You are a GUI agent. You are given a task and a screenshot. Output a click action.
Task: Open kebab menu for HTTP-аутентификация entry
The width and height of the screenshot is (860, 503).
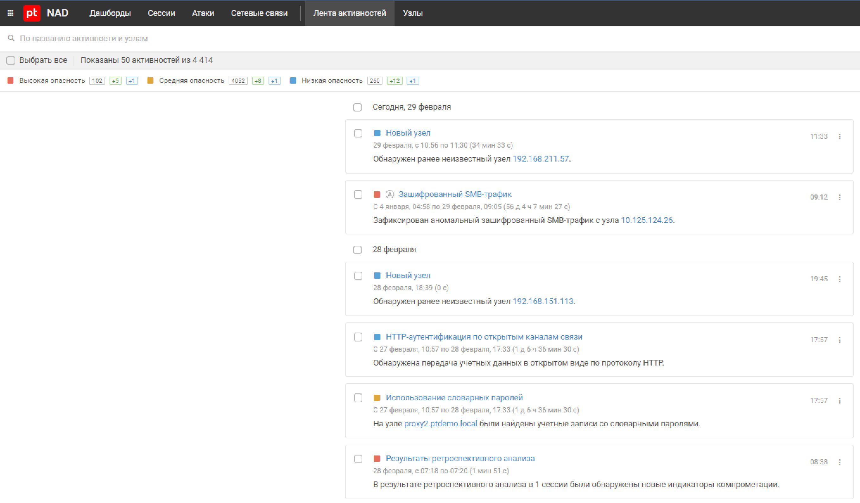(x=839, y=340)
